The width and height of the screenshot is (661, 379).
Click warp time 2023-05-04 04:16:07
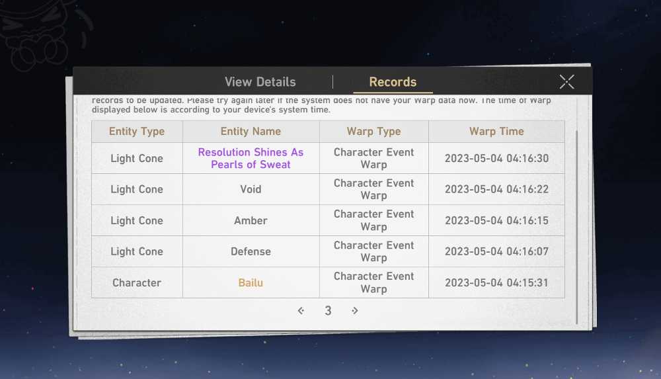click(496, 251)
